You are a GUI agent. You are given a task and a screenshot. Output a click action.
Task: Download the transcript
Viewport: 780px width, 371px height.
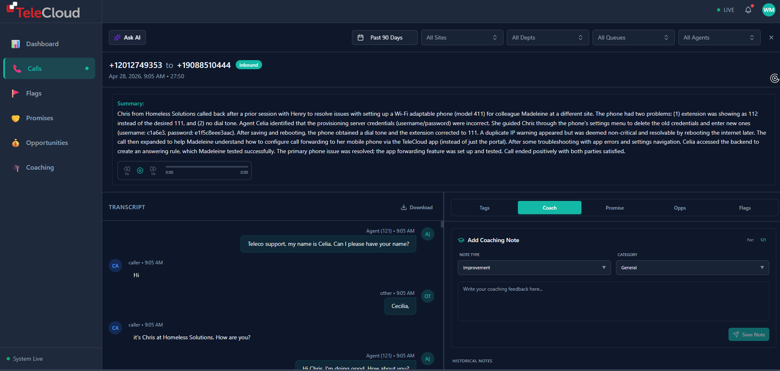coord(417,208)
